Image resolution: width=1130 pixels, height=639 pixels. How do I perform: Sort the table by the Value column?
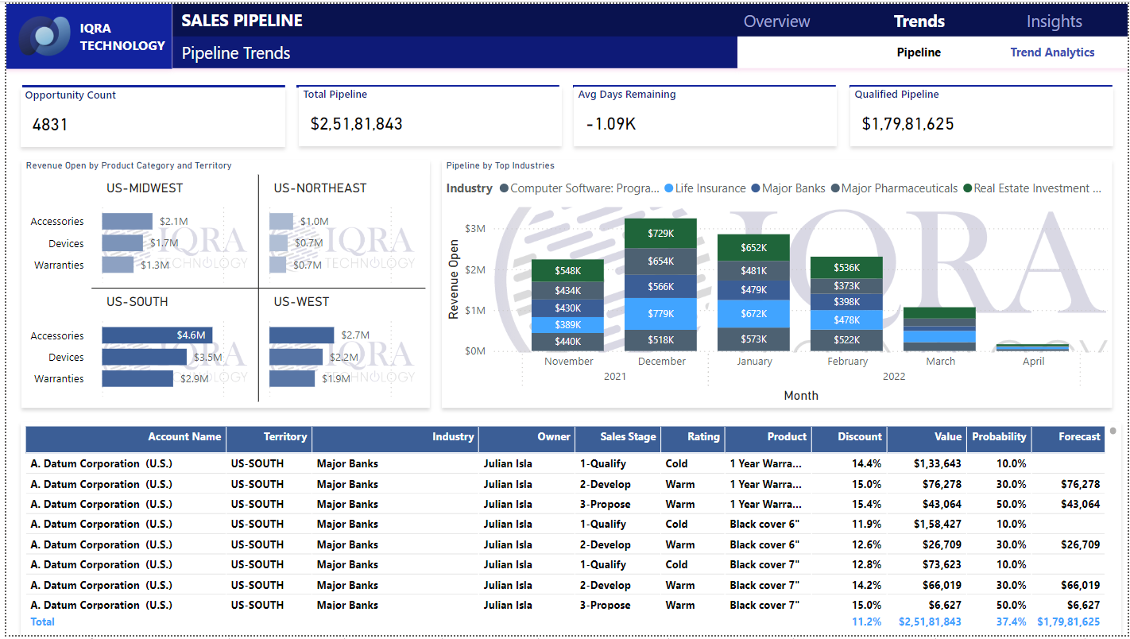pos(946,438)
